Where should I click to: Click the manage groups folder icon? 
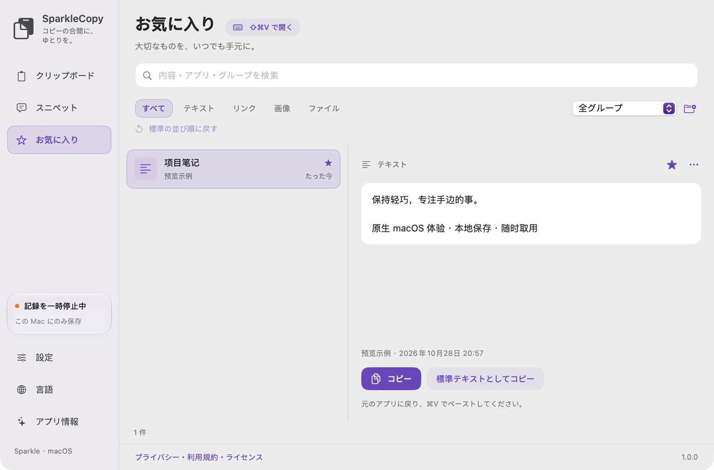tap(690, 108)
